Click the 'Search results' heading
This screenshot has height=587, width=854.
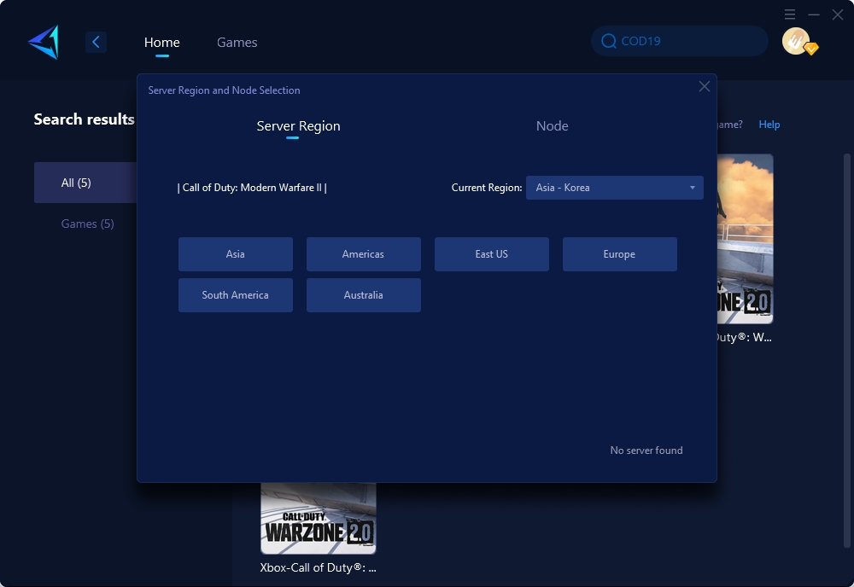pos(84,119)
